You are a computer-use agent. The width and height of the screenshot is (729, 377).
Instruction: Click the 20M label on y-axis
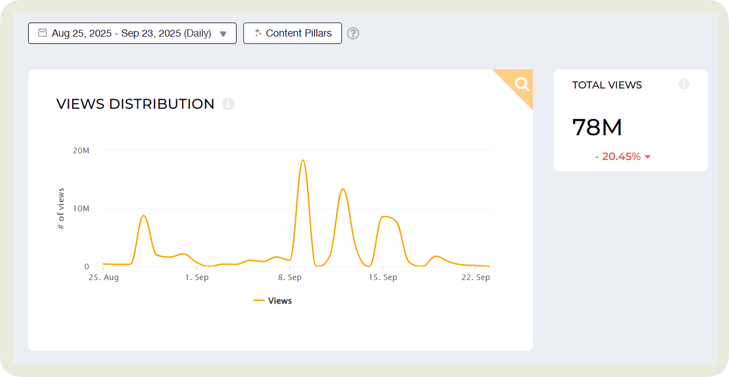coord(81,150)
